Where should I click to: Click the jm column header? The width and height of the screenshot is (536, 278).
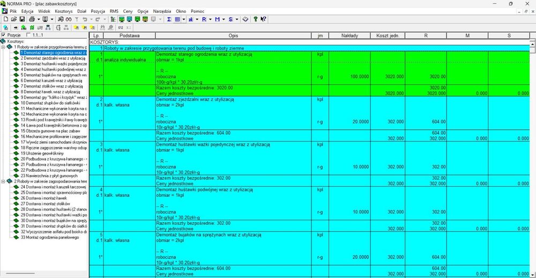tap(320, 35)
